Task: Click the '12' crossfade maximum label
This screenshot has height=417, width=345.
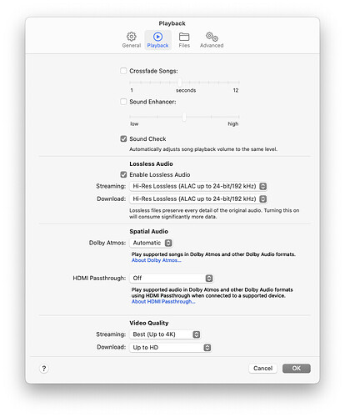Action: pyautogui.click(x=236, y=90)
